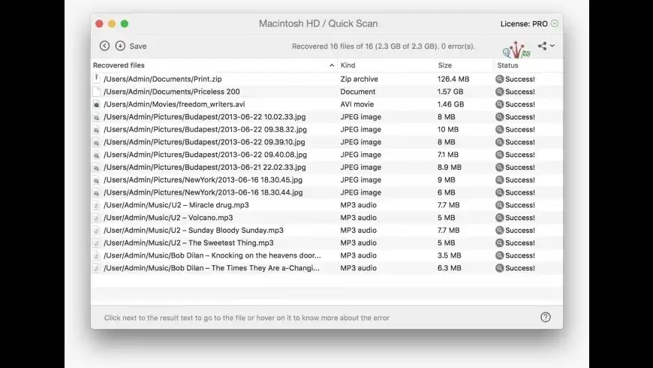Click magnifier icon for 2013-06-22 09.40.08.jpg
The image size is (653, 368).
tap(500, 155)
